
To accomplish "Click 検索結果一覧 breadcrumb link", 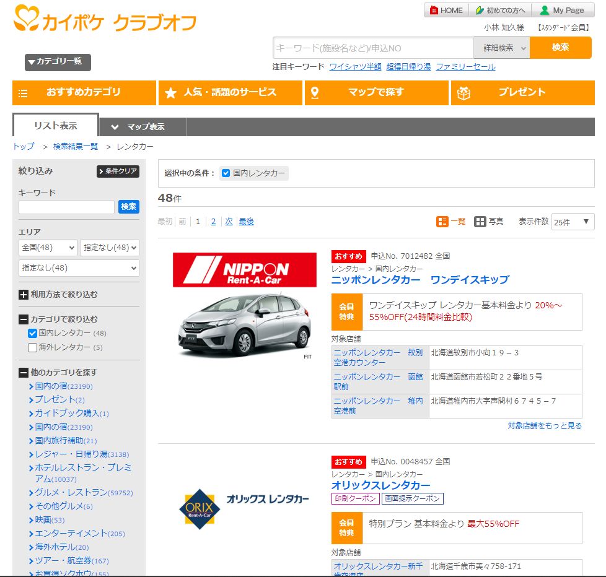I will click(76, 146).
